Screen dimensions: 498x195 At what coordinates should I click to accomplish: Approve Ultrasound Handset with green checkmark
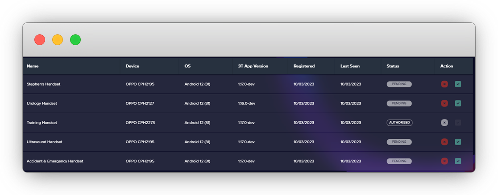[458, 141]
